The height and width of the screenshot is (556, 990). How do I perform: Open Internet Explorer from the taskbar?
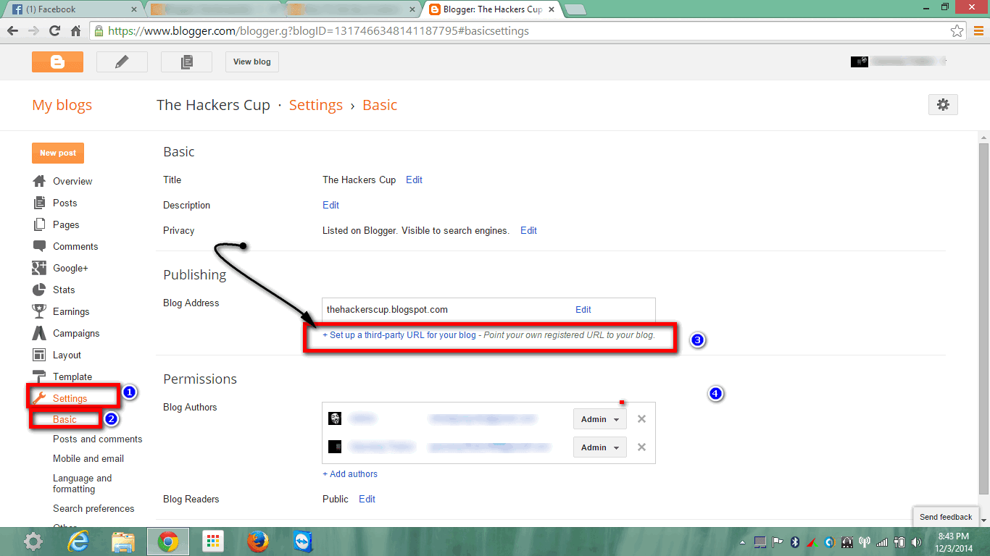pos(79,542)
